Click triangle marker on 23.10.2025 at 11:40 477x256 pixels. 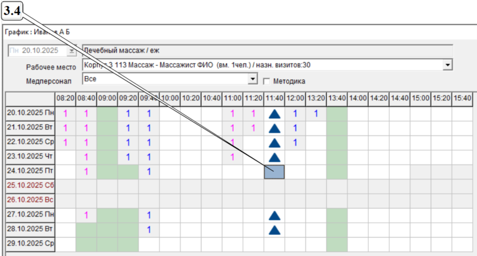click(274, 157)
